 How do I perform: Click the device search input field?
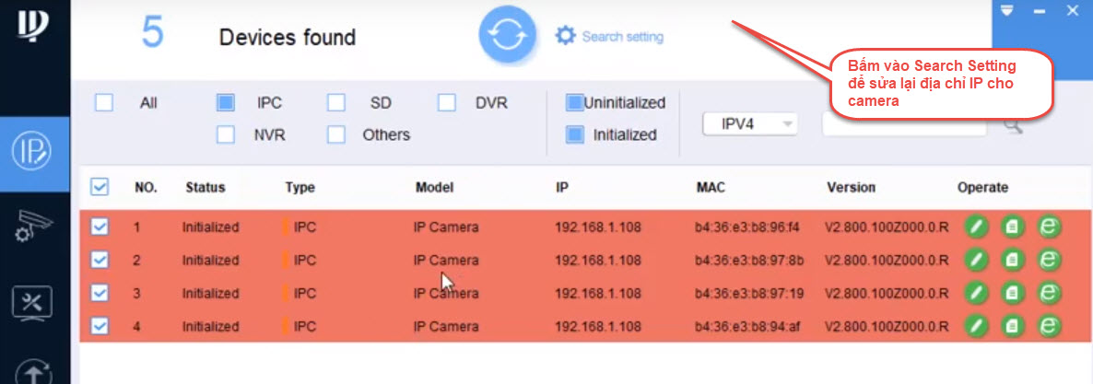[x=904, y=124]
